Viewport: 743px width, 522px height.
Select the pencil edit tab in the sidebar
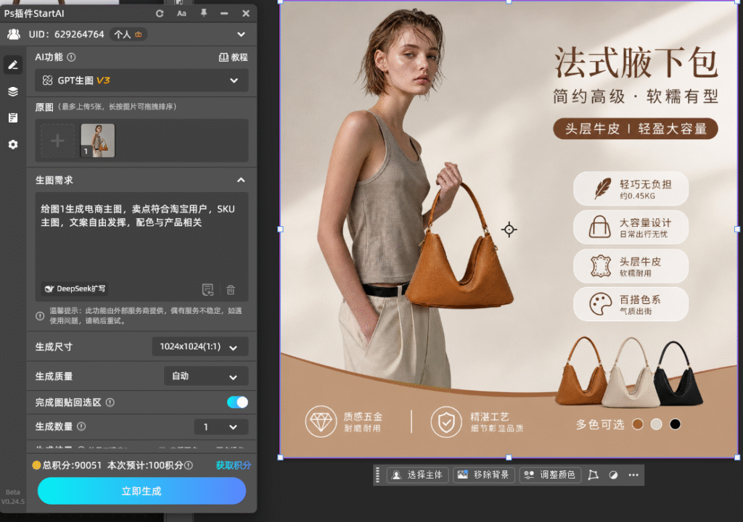[x=13, y=65]
